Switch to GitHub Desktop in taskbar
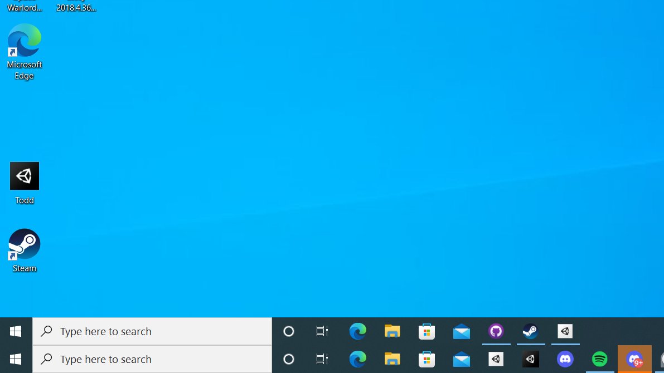664x373 pixels. pos(496,331)
